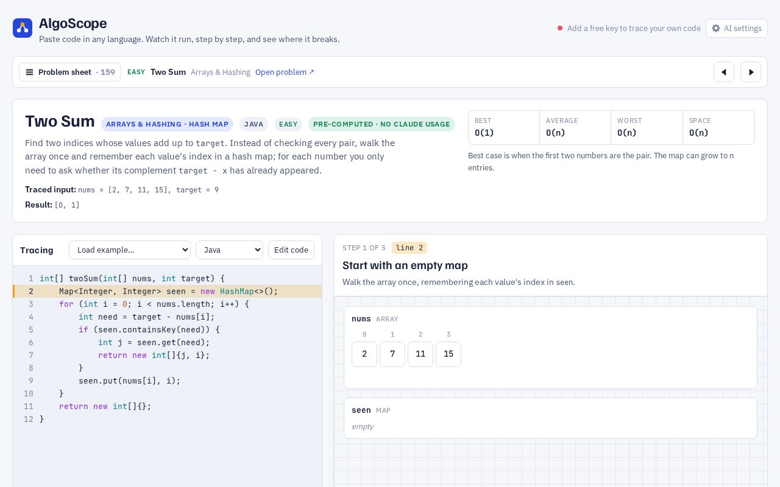Click the 'Arrays & Hashing · Hash Map' tag

167,124
